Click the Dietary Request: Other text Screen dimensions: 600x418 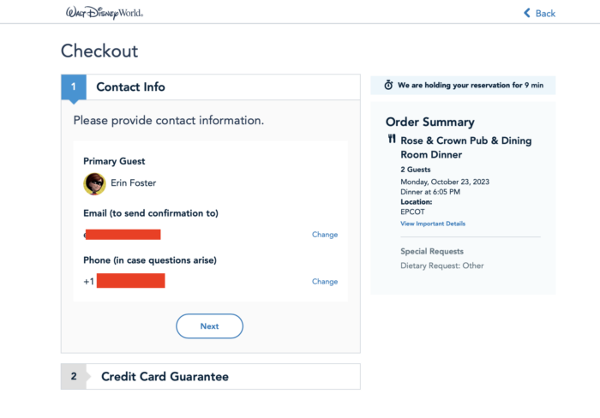tap(442, 266)
